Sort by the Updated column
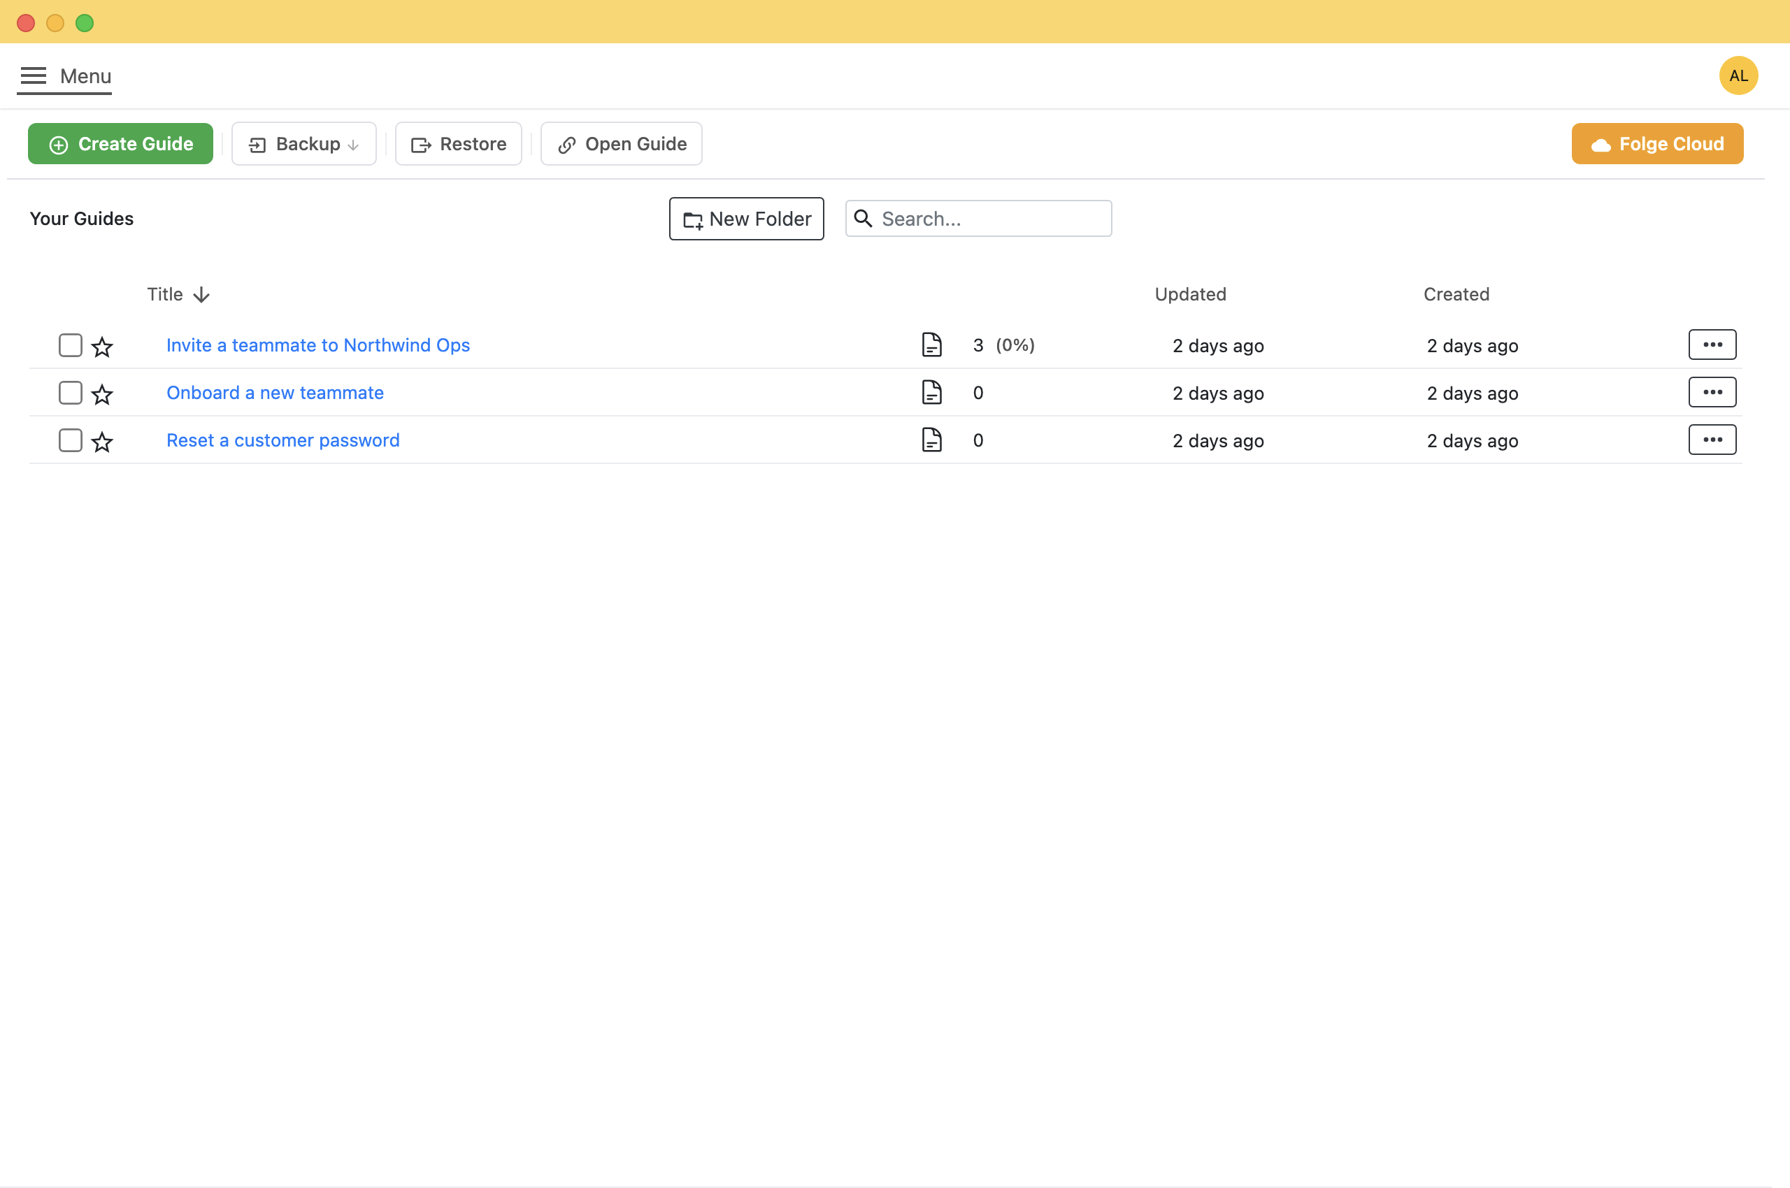This screenshot has width=1790, height=1188. click(1190, 294)
